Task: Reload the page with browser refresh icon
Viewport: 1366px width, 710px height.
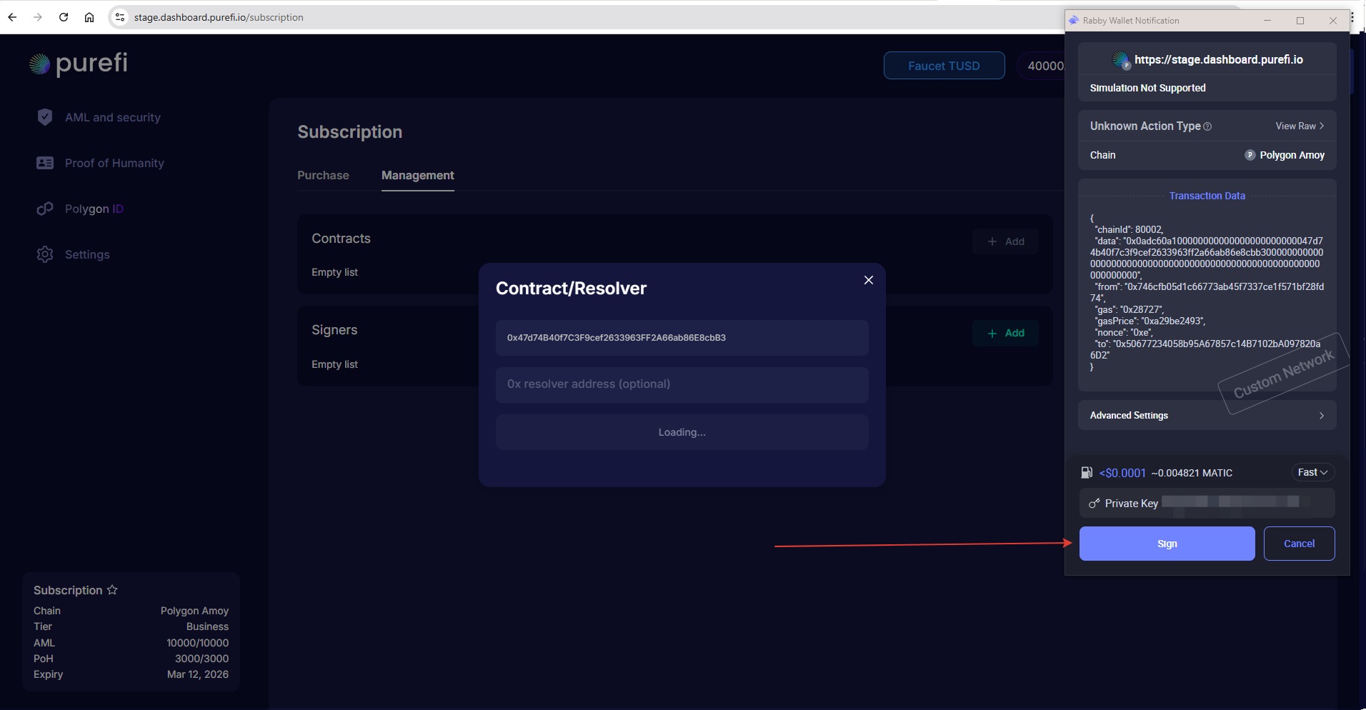Action: [x=64, y=17]
